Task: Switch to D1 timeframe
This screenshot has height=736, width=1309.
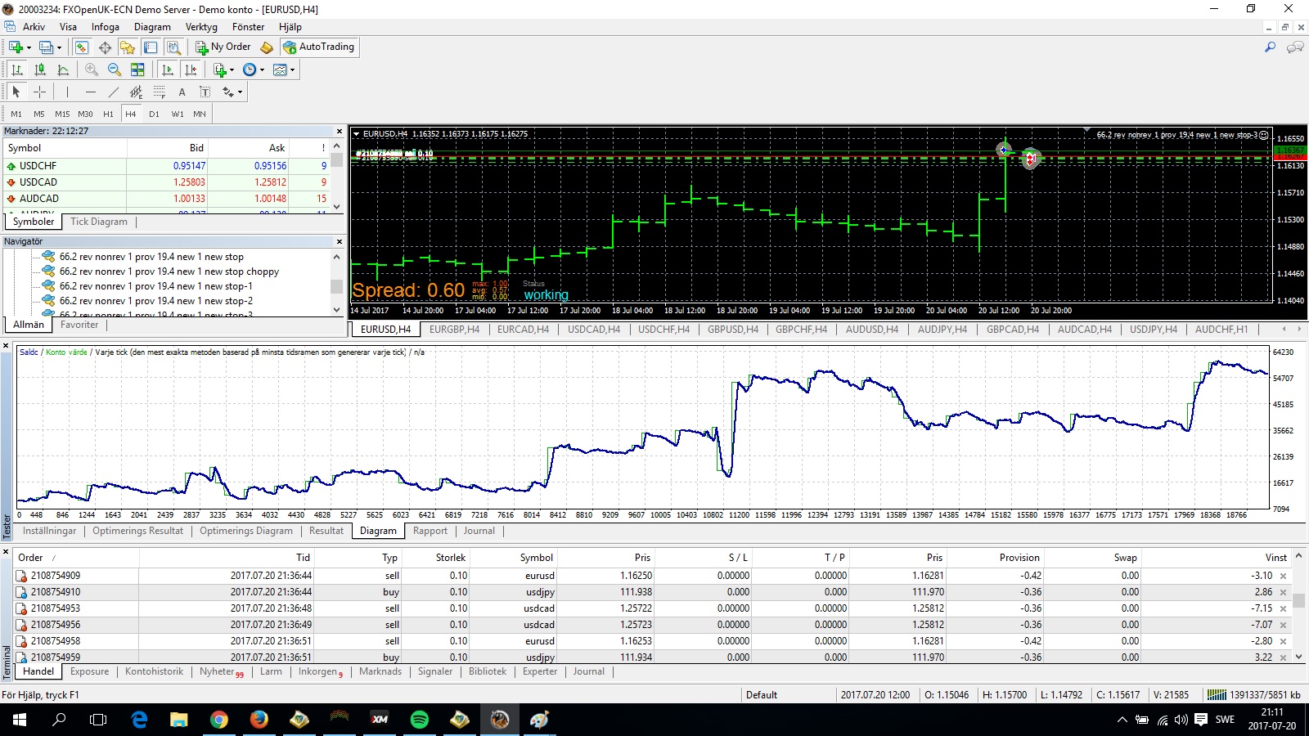Action: pyautogui.click(x=154, y=114)
